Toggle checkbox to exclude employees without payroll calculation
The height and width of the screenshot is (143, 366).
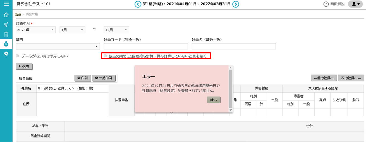point(105,56)
